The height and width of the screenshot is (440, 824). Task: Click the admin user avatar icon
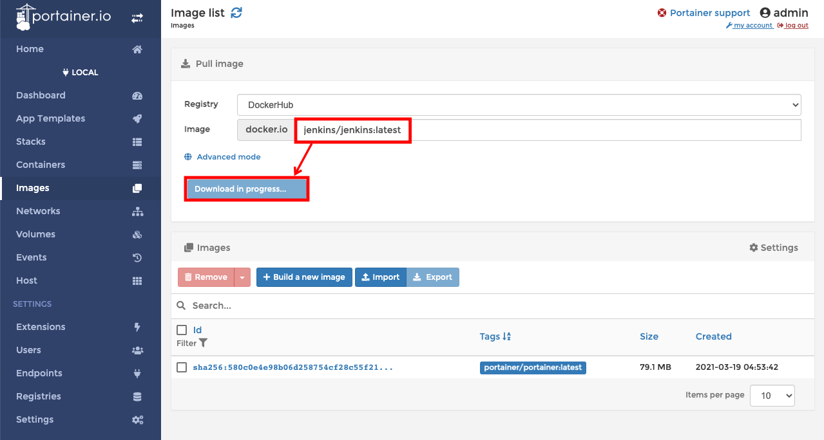click(765, 13)
